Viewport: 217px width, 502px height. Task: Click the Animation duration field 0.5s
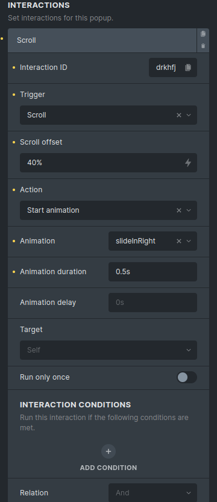pyautogui.click(x=153, y=272)
